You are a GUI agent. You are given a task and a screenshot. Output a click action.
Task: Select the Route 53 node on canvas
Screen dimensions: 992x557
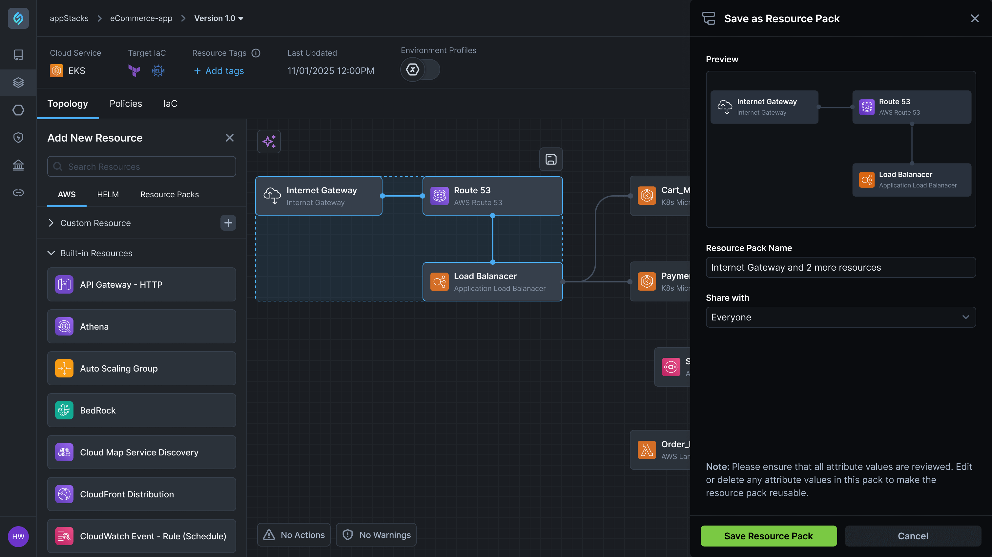click(x=492, y=196)
